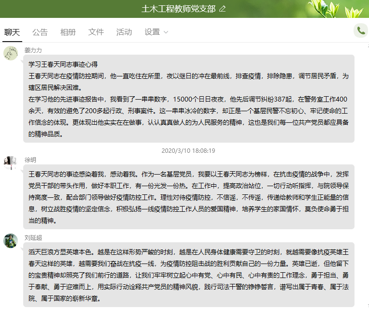Screen dimensions: 369x309
Task: Switch to the 聊天 tab
Action: [x=12, y=32]
